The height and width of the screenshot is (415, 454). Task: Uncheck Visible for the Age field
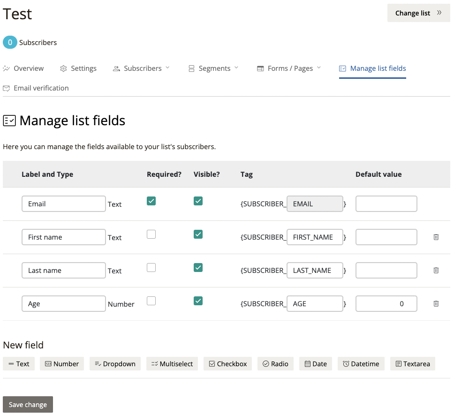point(198,301)
